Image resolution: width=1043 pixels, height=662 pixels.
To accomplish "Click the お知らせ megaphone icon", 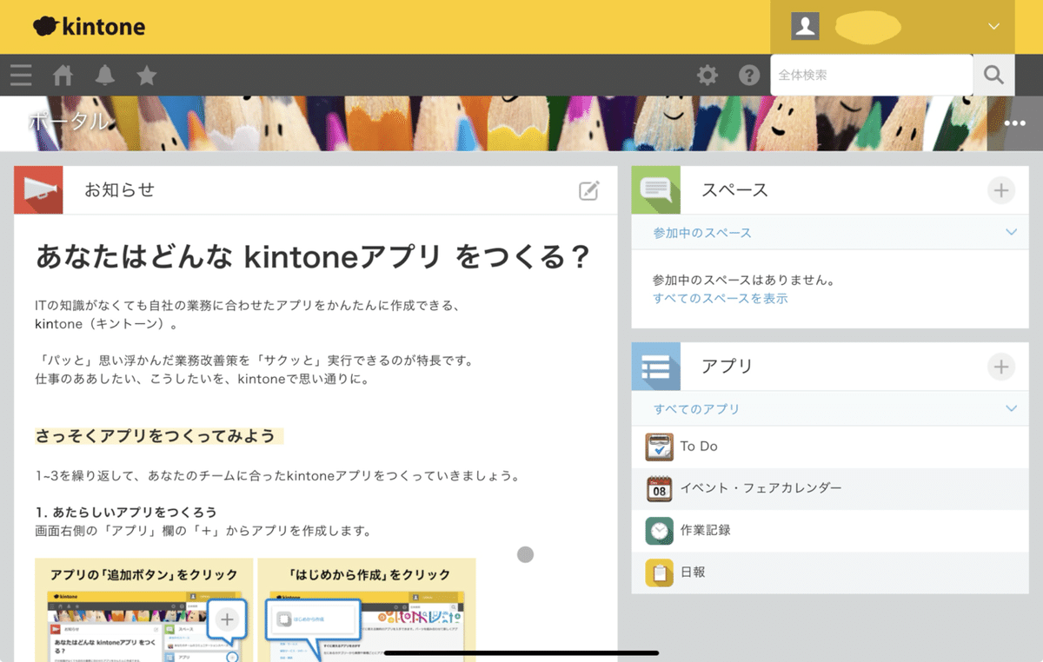I will pos(38,189).
